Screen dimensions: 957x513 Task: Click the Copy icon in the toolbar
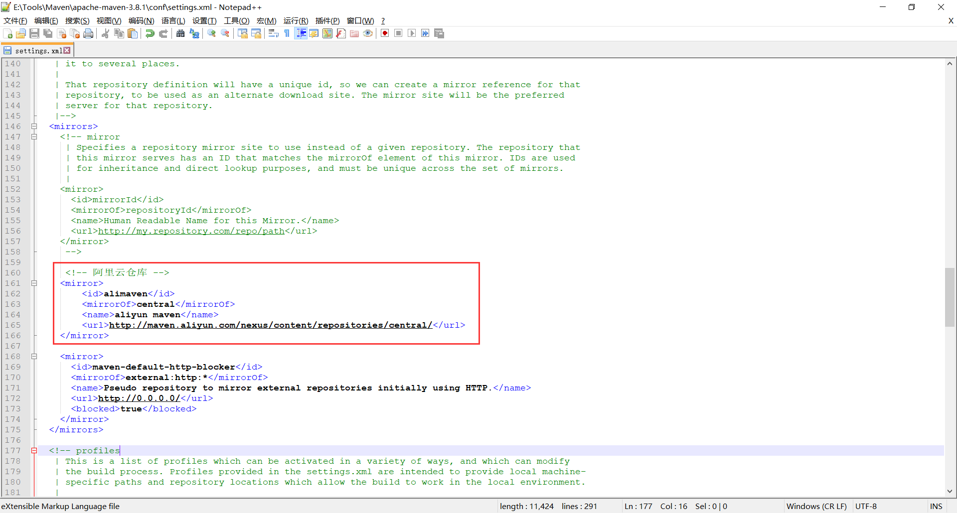(119, 33)
